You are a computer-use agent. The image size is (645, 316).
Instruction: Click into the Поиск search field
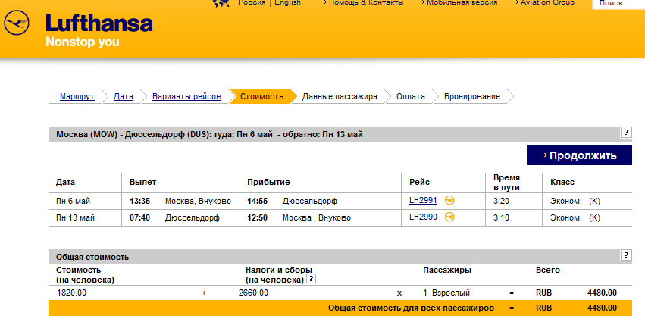point(618,3)
